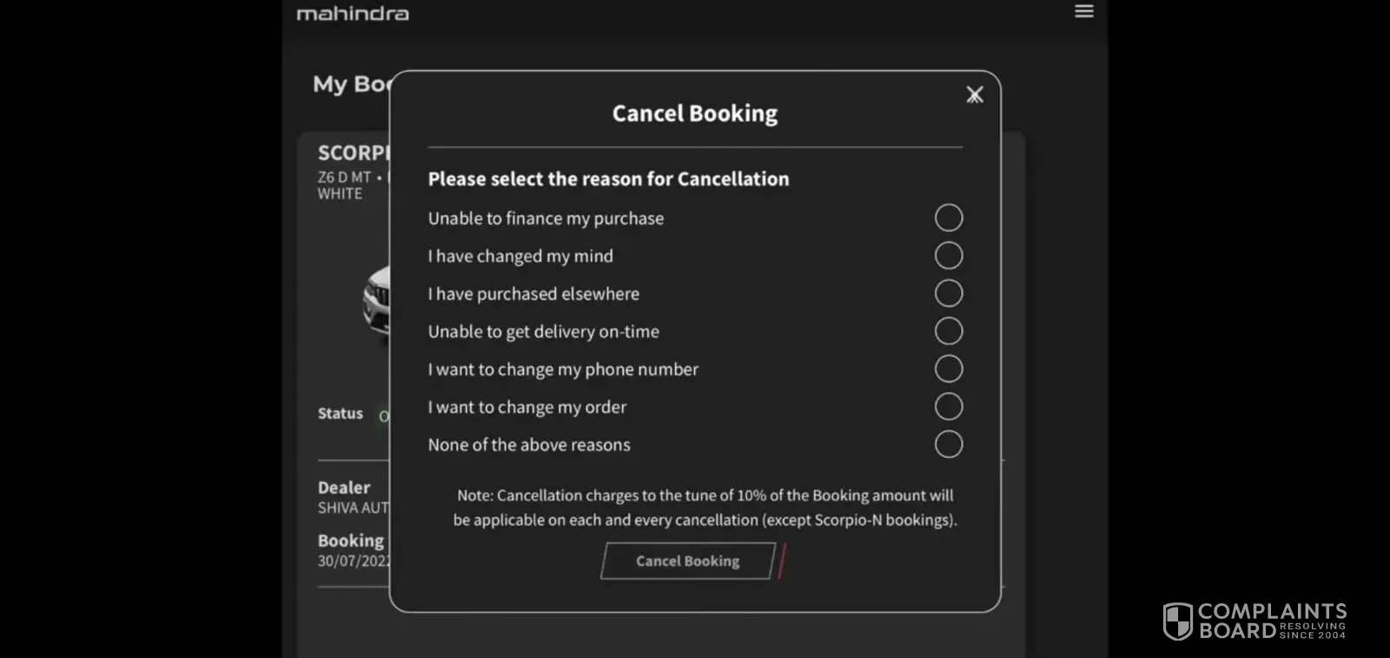This screenshot has height=658, width=1390.
Task: Click the Status label on booking card
Action: (x=341, y=414)
